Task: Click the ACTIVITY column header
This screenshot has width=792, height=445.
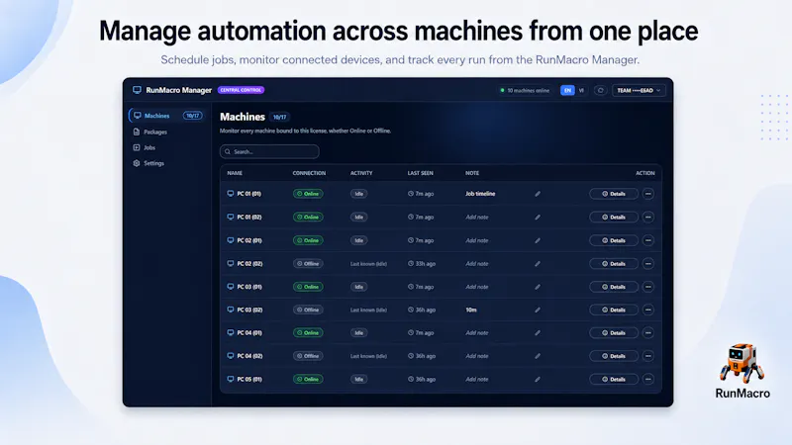Action: tap(361, 173)
